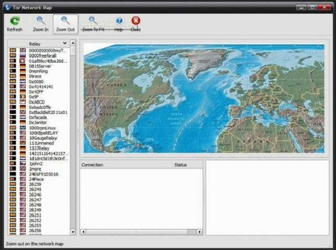Click the country flag beside 0nionRing relay
This screenshot has width=336, height=250.
pyautogui.click(x=23, y=71)
